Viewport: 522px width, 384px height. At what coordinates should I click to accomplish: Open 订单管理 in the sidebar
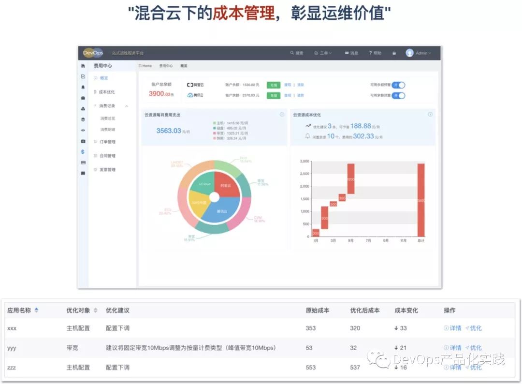(107, 142)
